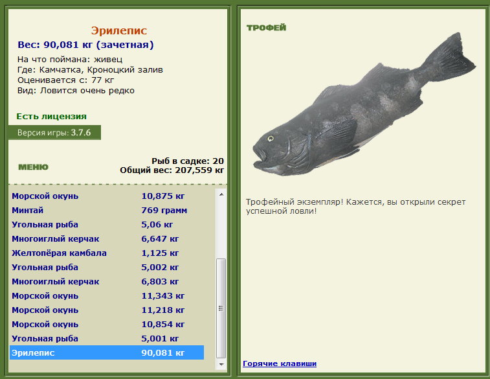Click the Трофейный экземпляр message text
Image resolution: width=490 pixels, height=379 pixels.
(x=355, y=207)
